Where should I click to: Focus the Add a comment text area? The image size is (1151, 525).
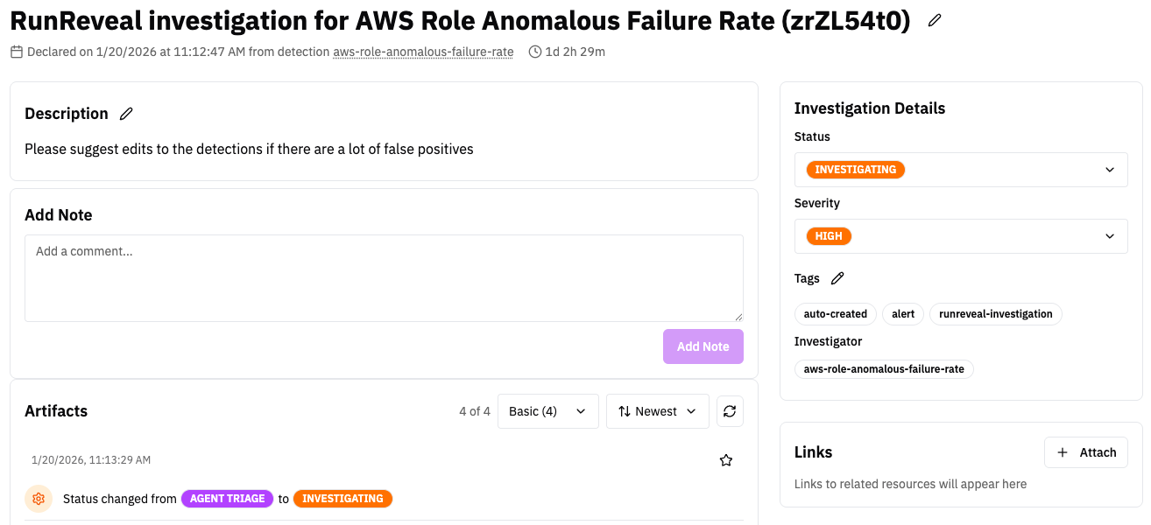coord(384,277)
